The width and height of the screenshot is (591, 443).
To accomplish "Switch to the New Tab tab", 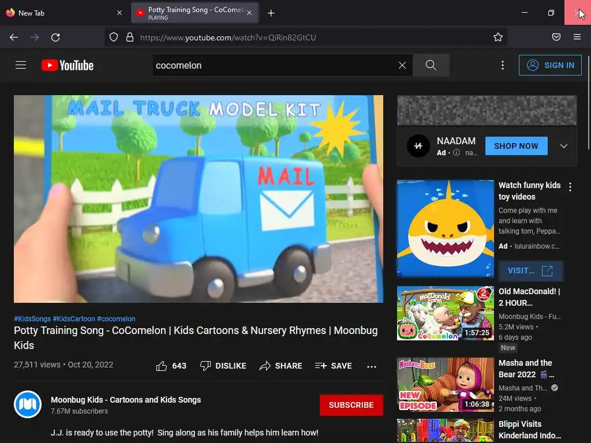I will [x=64, y=13].
